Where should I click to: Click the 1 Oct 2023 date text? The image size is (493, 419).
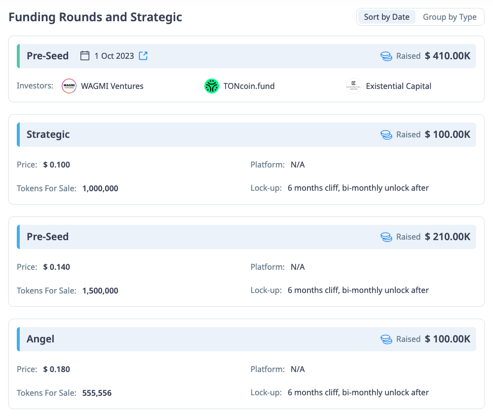click(x=114, y=56)
